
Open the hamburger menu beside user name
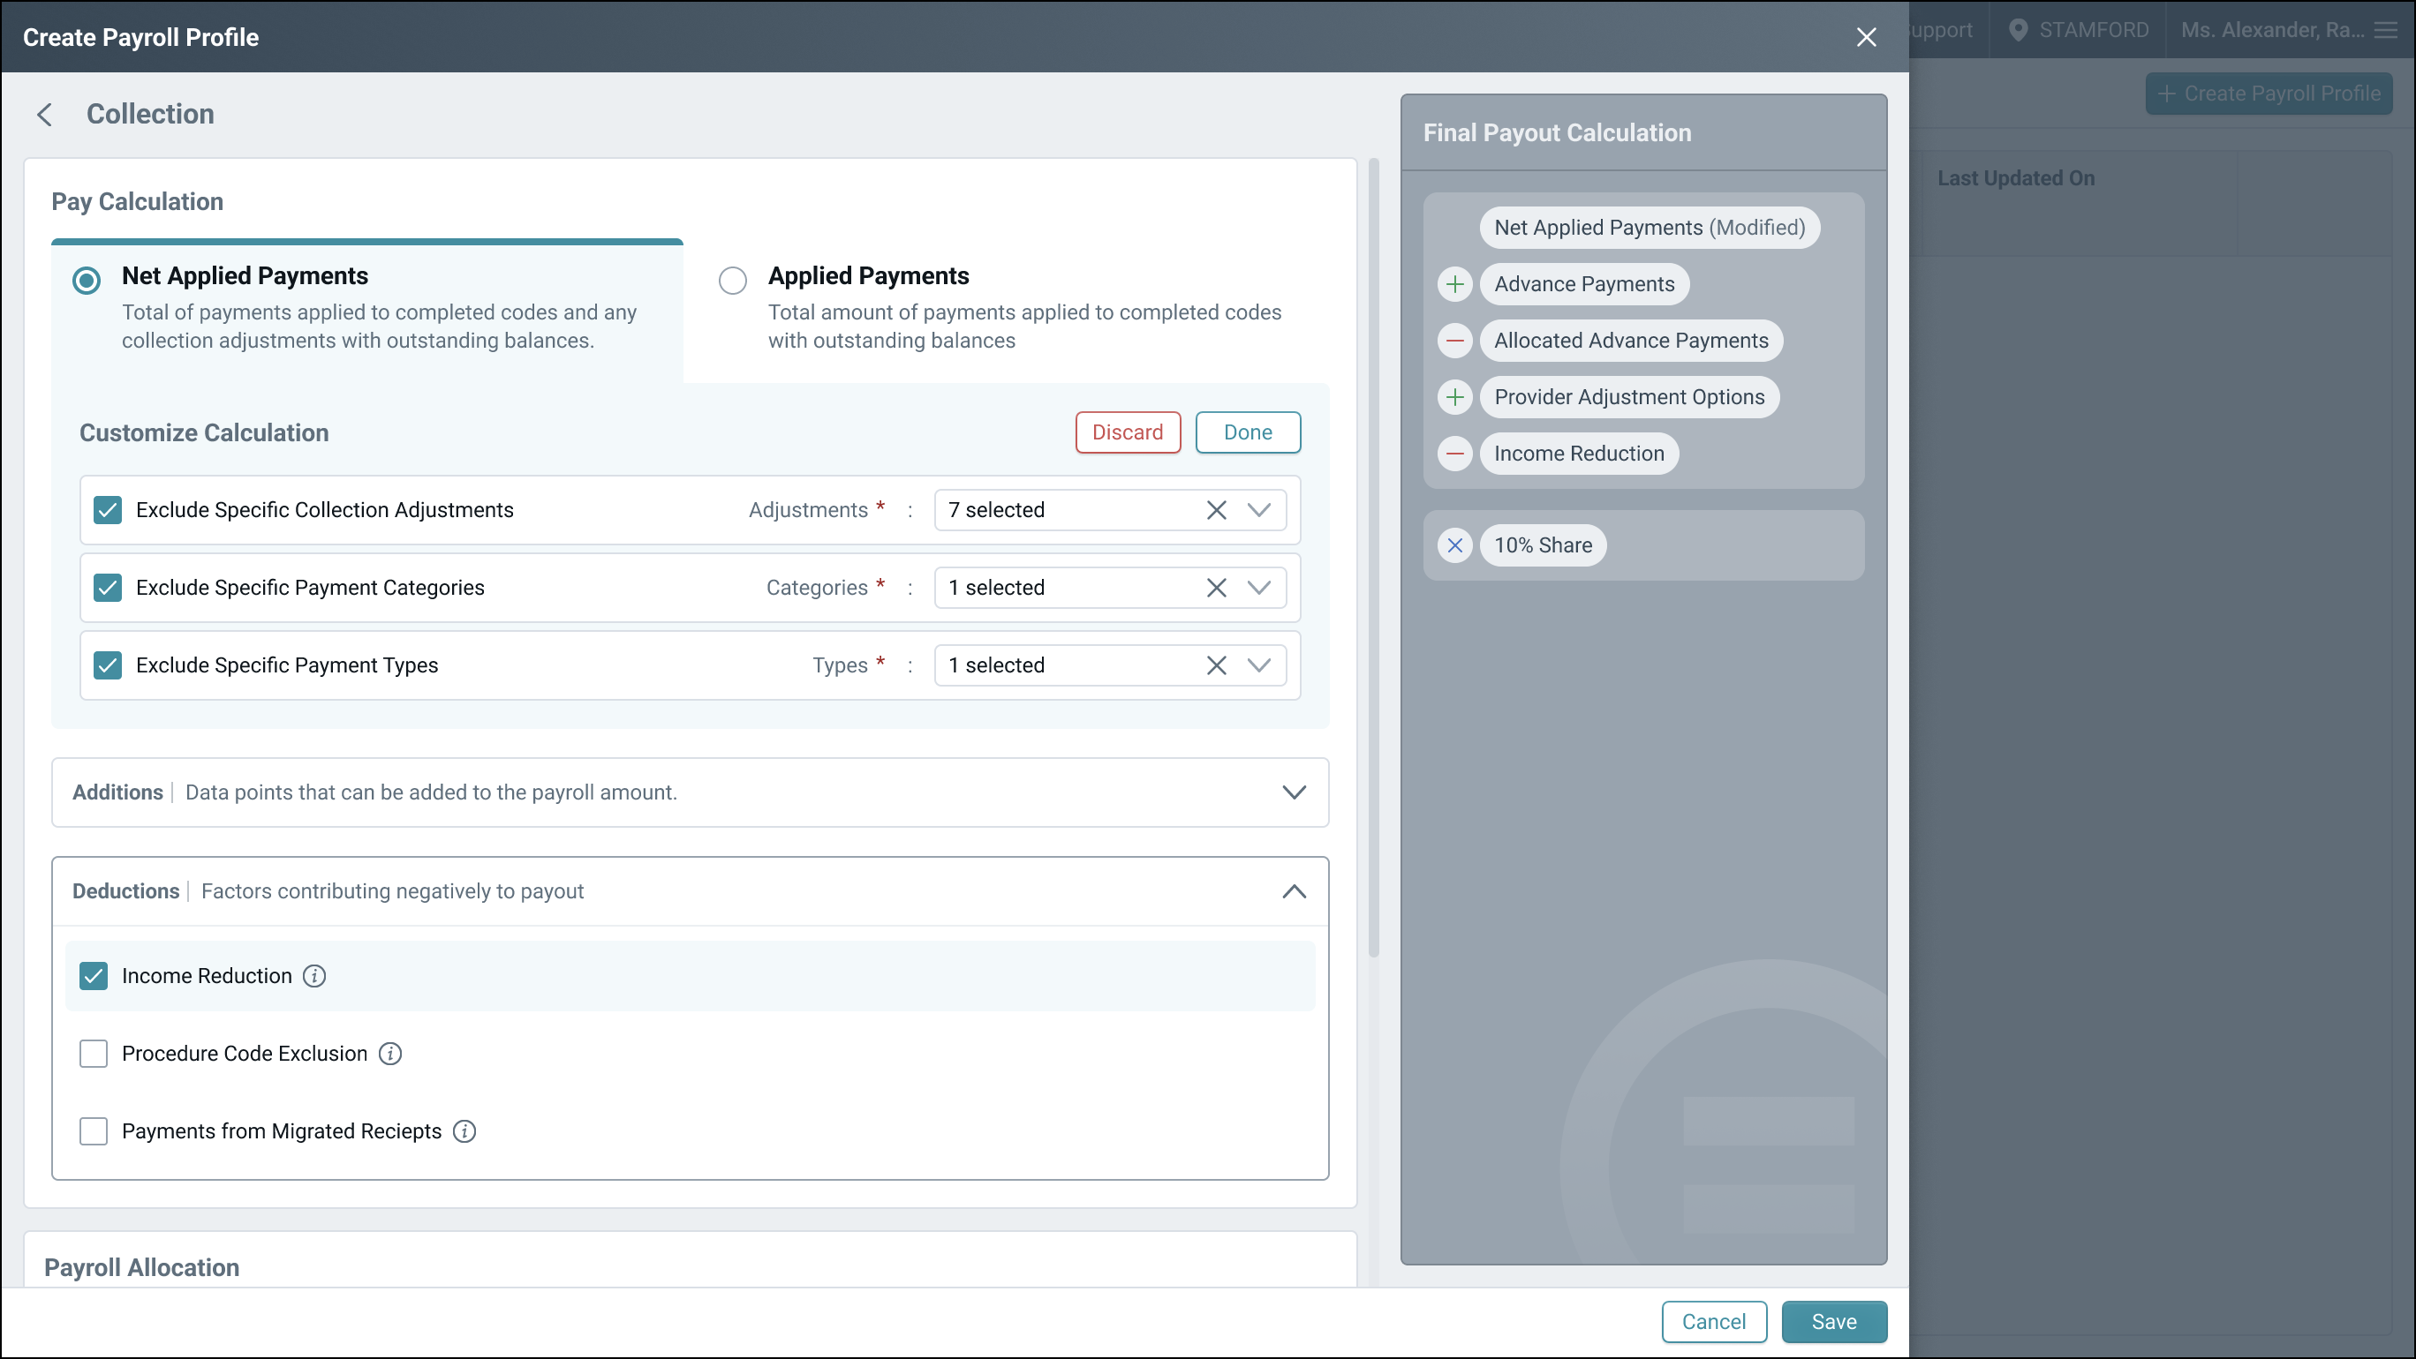click(x=2386, y=30)
